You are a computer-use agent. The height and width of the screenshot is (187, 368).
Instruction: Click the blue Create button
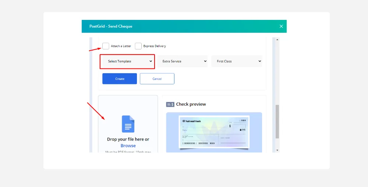tap(120, 79)
